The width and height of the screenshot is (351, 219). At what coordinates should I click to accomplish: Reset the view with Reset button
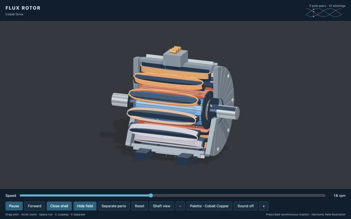point(139,206)
